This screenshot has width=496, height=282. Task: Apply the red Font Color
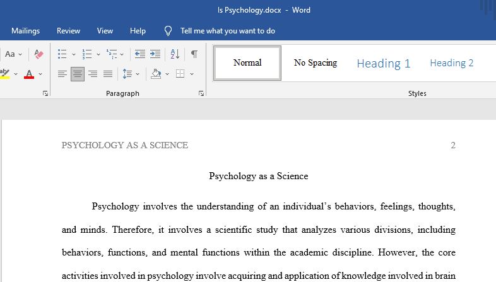(x=29, y=74)
